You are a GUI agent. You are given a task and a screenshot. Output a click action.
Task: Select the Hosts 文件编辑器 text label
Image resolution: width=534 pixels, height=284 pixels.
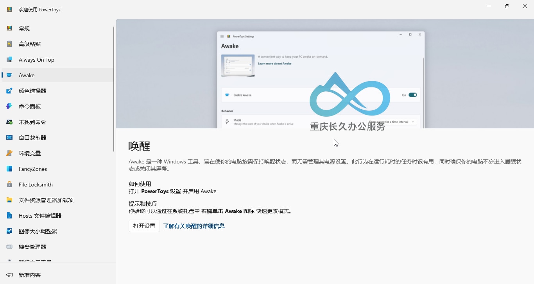pyautogui.click(x=40, y=216)
